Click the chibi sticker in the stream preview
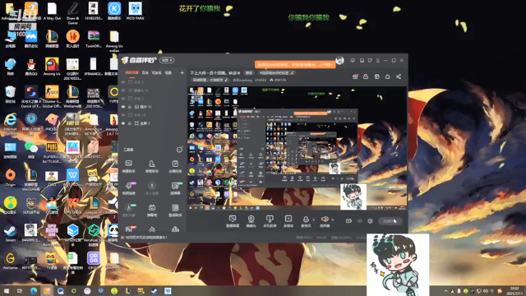This screenshot has height=296, width=526. pos(353,197)
